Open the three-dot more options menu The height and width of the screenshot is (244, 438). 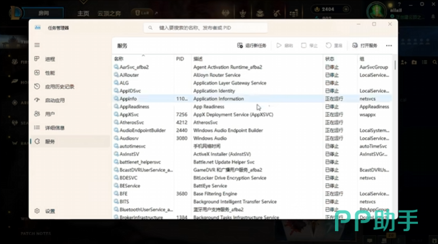(x=389, y=45)
